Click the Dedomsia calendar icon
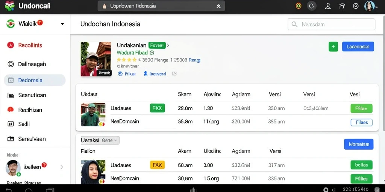Screen dimensions: 385x192 click(11, 80)
